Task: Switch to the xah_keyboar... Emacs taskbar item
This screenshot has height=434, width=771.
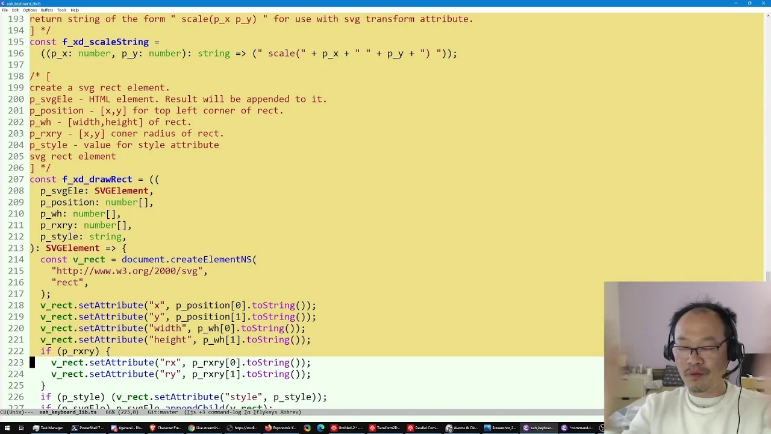Action: [x=540, y=428]
